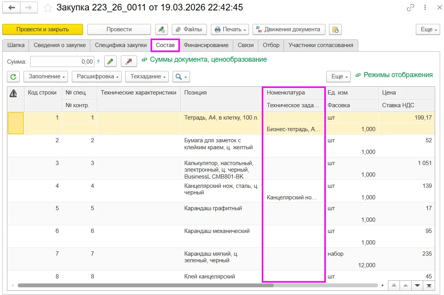Edit the sum with pencil icon
This screenshot has width=444, height=295.
click(x=110, y=61)
